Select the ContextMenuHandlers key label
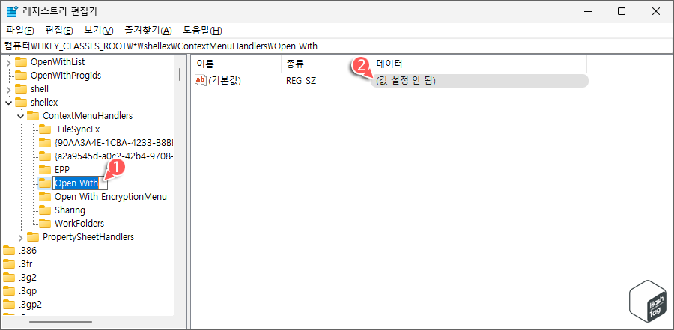The height and width of the screenshot is (330, 674). point(88,115)
